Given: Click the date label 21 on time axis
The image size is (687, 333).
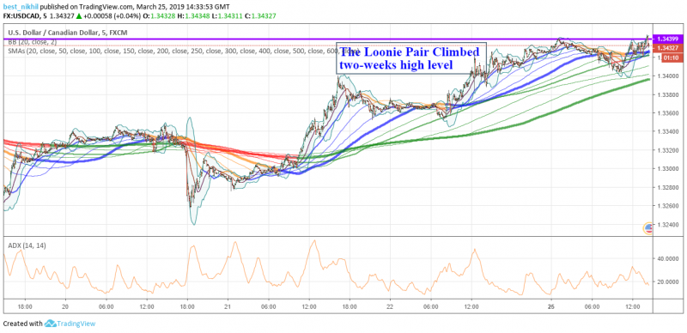Looking at the screenshot, I should tap(228, 306).
